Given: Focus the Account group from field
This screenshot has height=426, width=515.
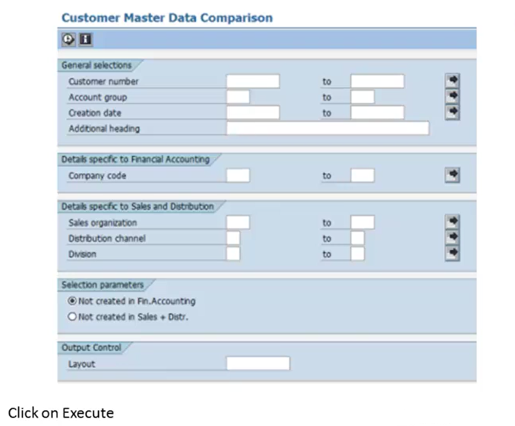Looking at the screenshot, I should 238,97.
